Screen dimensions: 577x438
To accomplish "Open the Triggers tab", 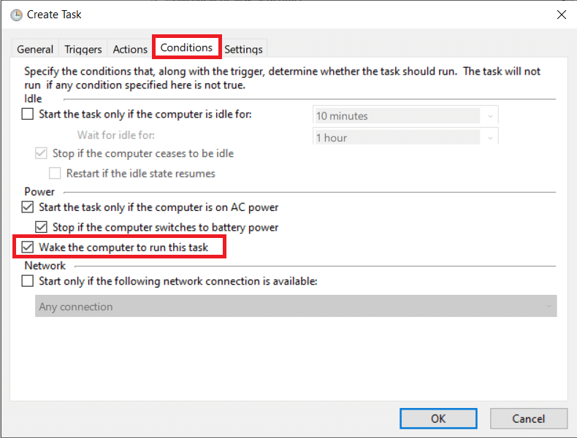I will [x=83, y=49].
